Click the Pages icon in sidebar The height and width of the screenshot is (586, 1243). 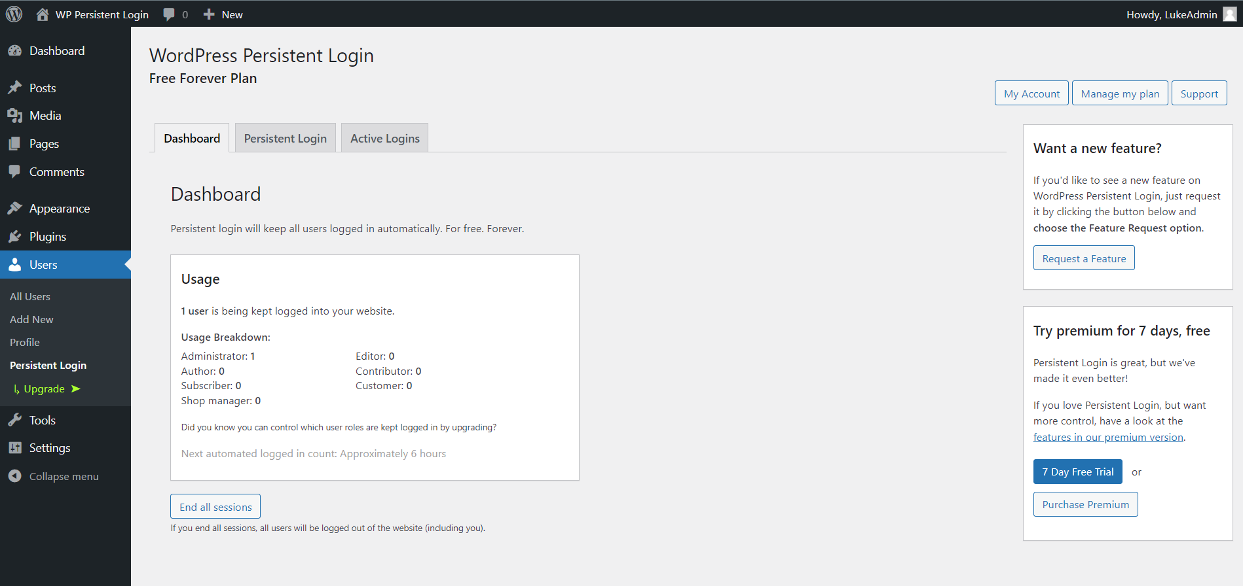coord(14,144)
